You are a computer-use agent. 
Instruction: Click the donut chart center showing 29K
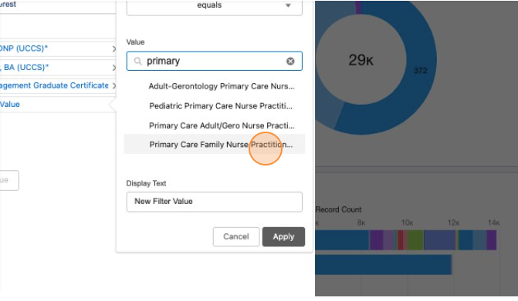tap(361, 60)
